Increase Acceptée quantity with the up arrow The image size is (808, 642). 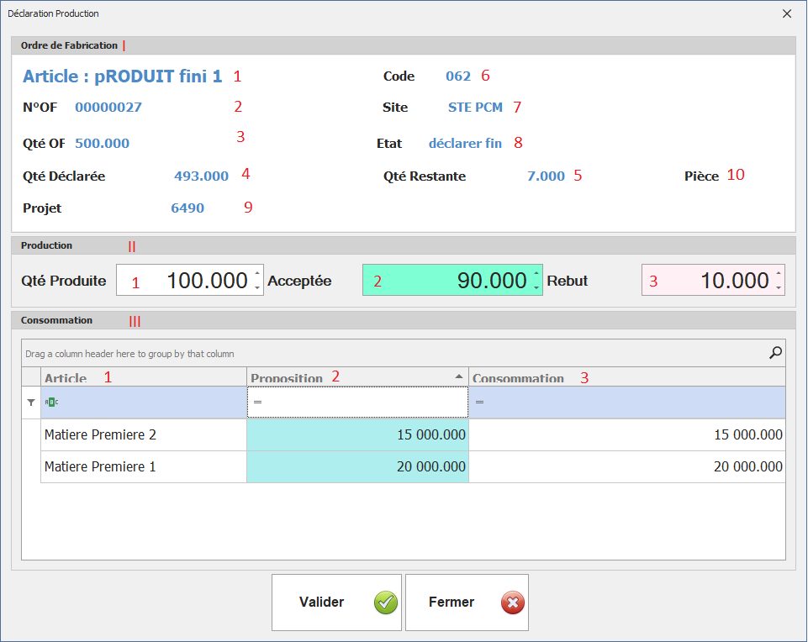[536, 273]
